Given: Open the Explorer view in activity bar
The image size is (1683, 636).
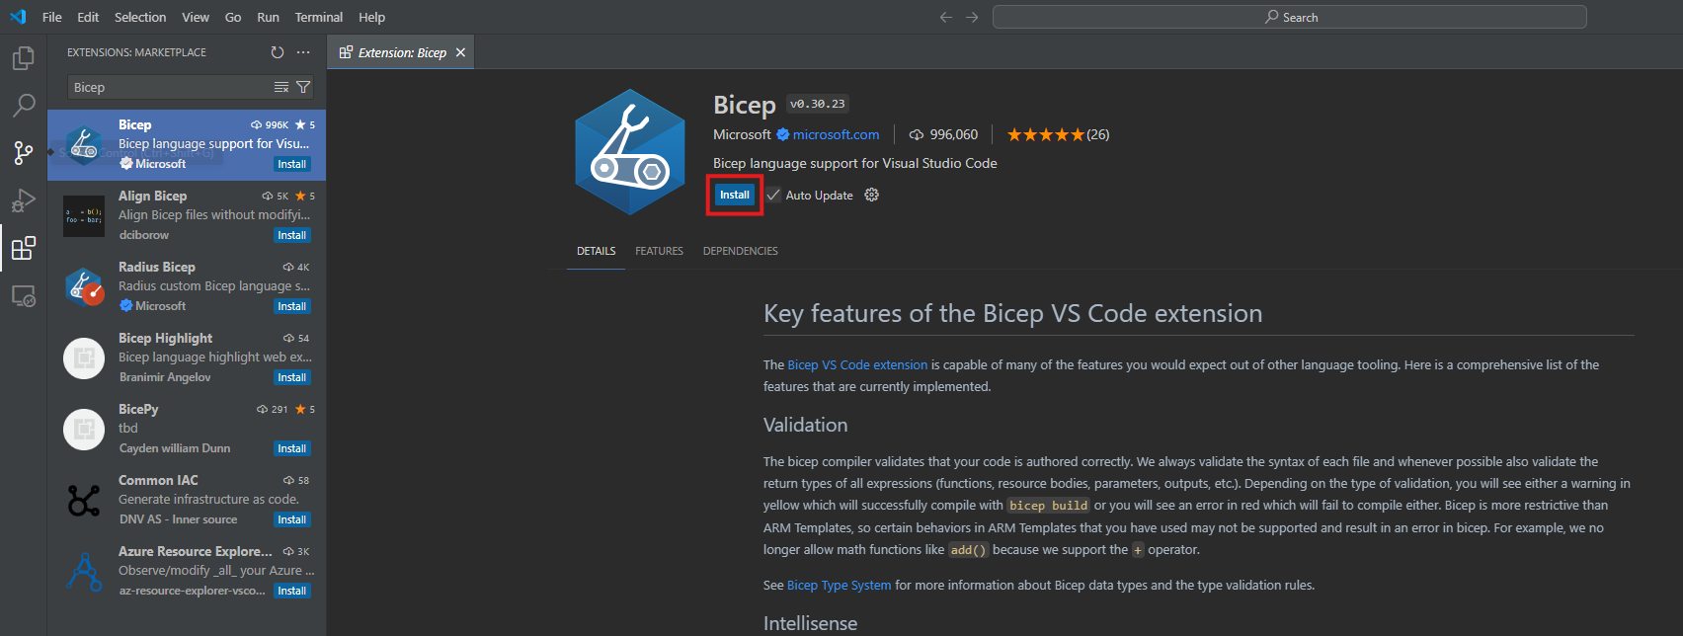Looking at the screenshot, I should [23, 59].
